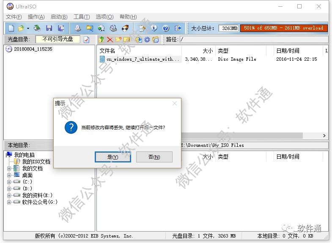Click the Extract files icon

click(139, 40)
